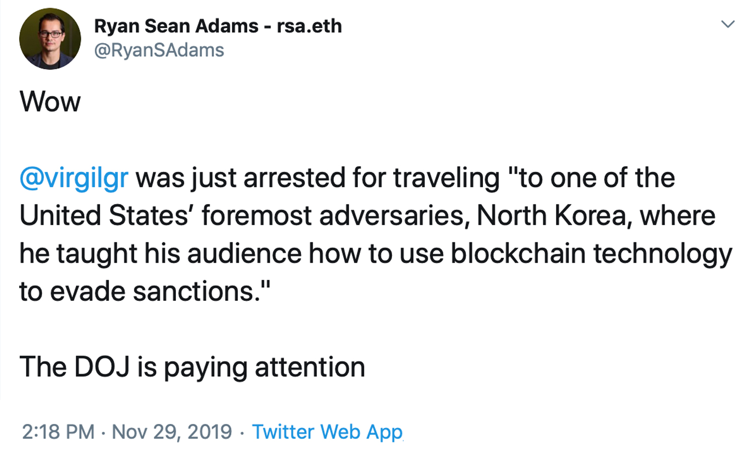
Task: Click the display name Ryan Sean Adams
Action: click(176, 26)
